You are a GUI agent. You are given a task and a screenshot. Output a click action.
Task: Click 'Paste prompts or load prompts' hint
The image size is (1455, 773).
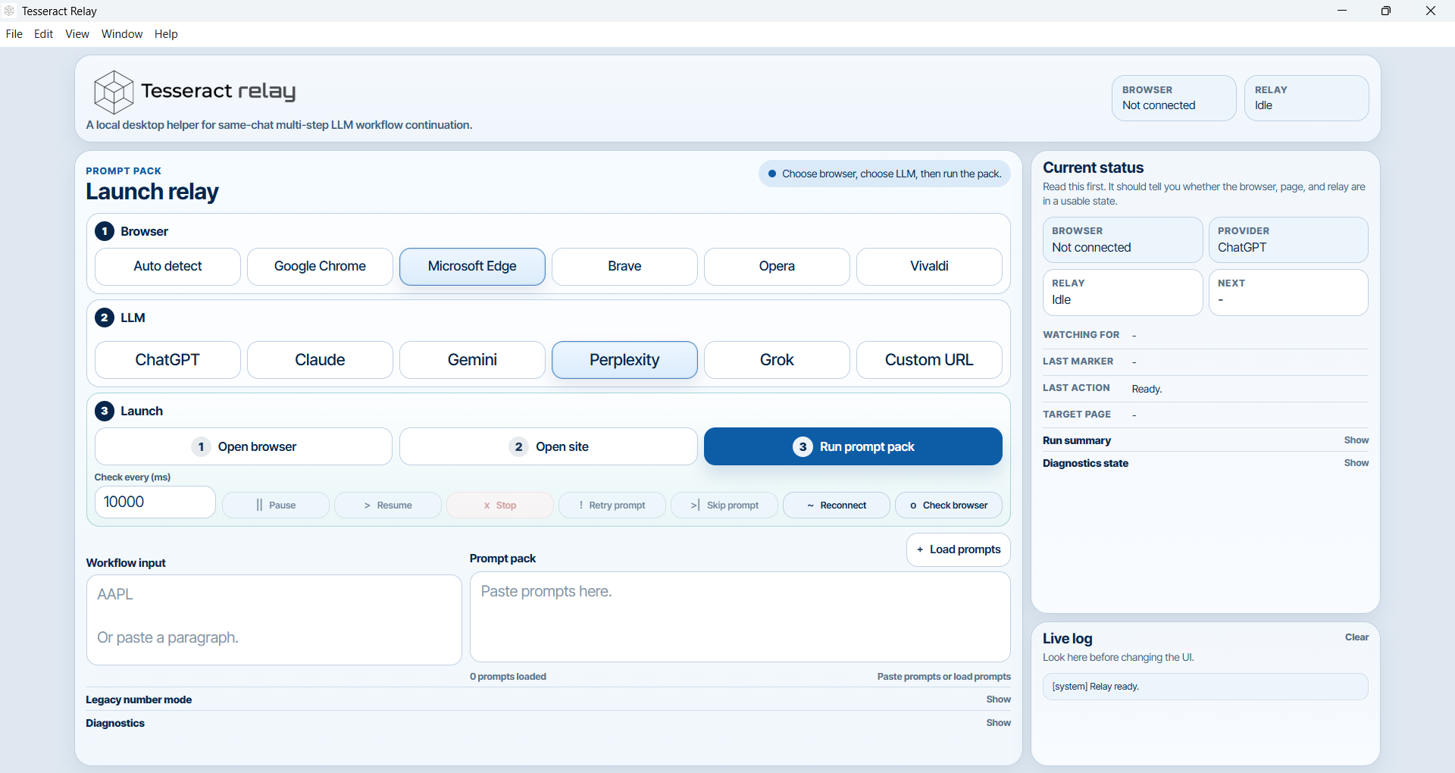coord(944,677)
